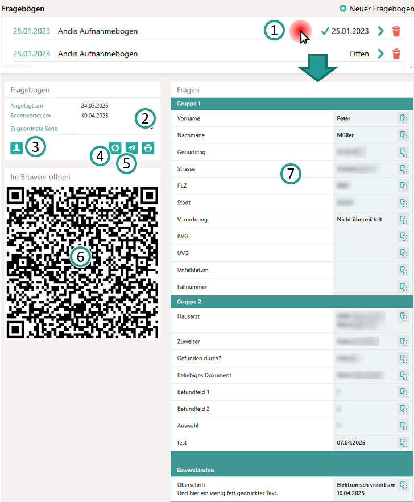Copy the Verordnung value icon
The image size is (414, 502).
403,220
